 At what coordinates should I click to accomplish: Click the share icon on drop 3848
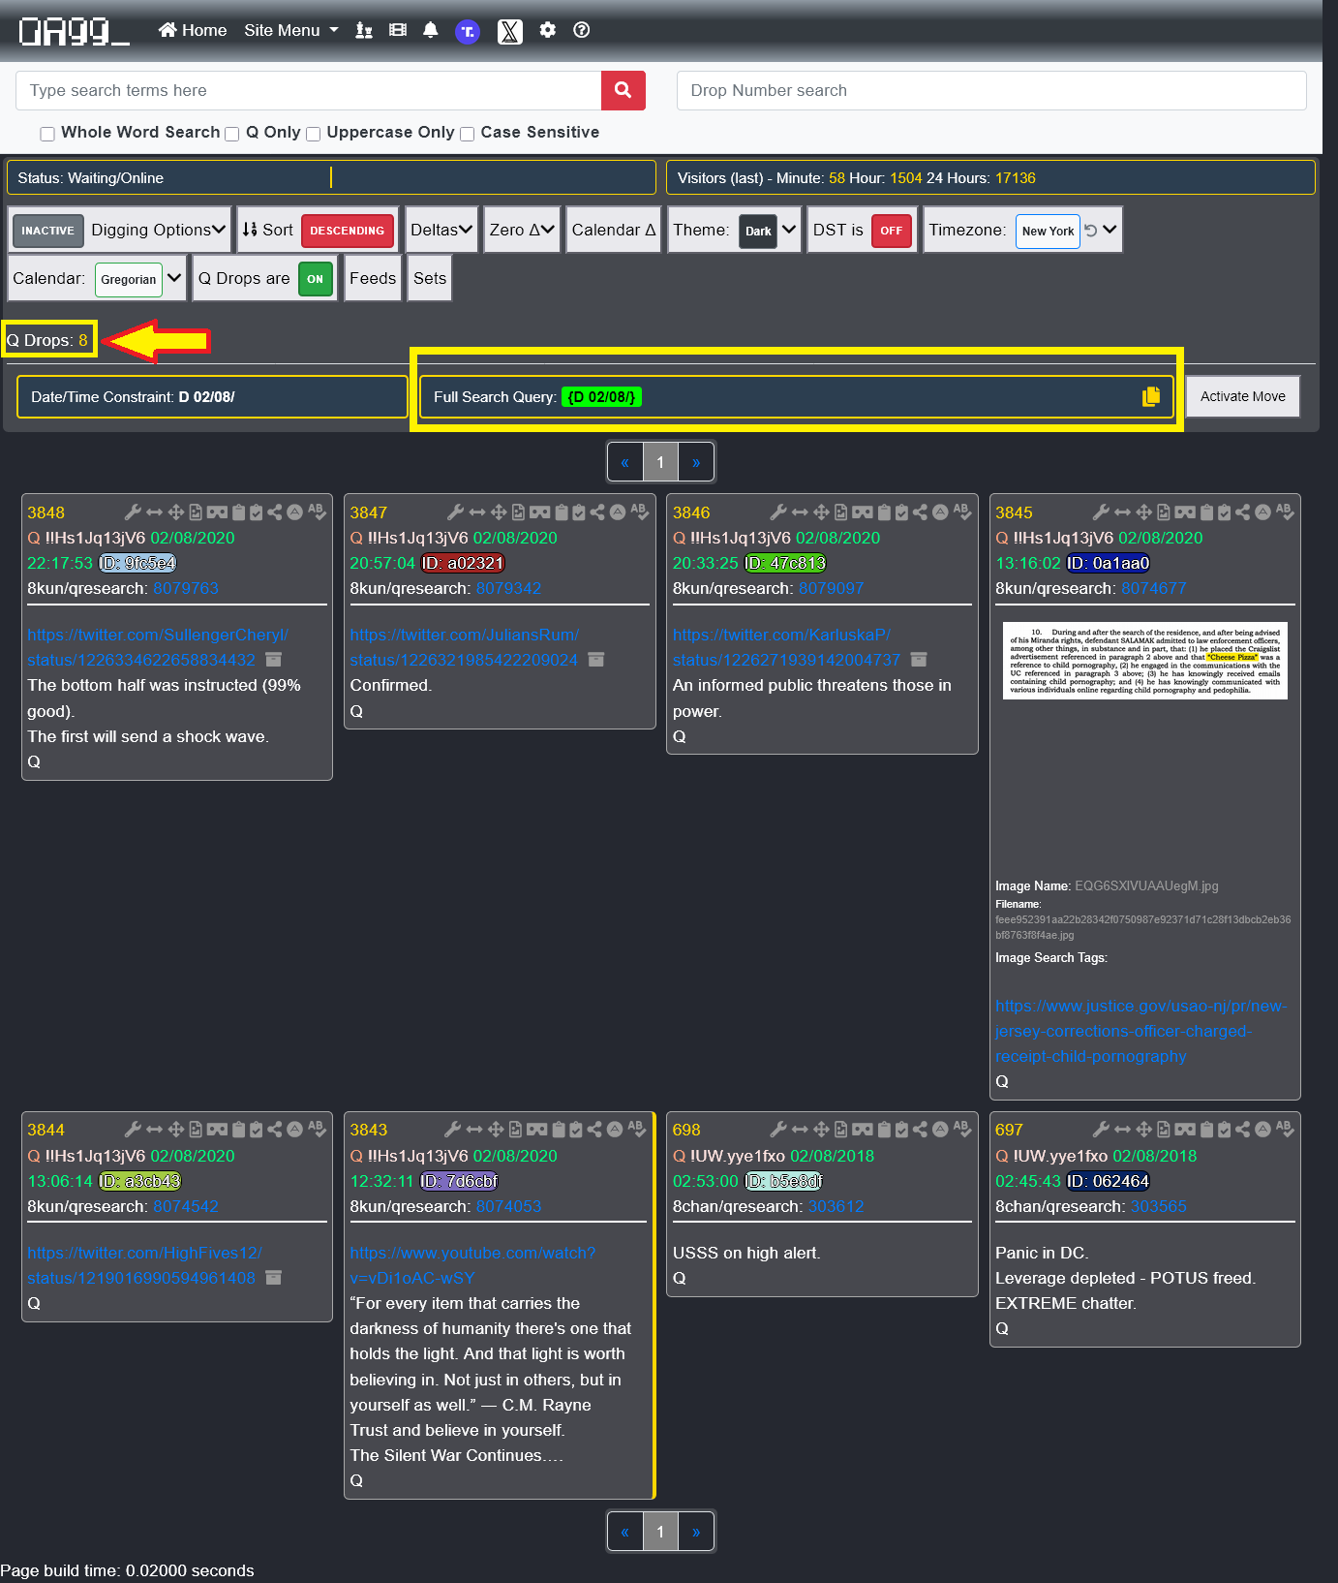(x=275, y=512)
